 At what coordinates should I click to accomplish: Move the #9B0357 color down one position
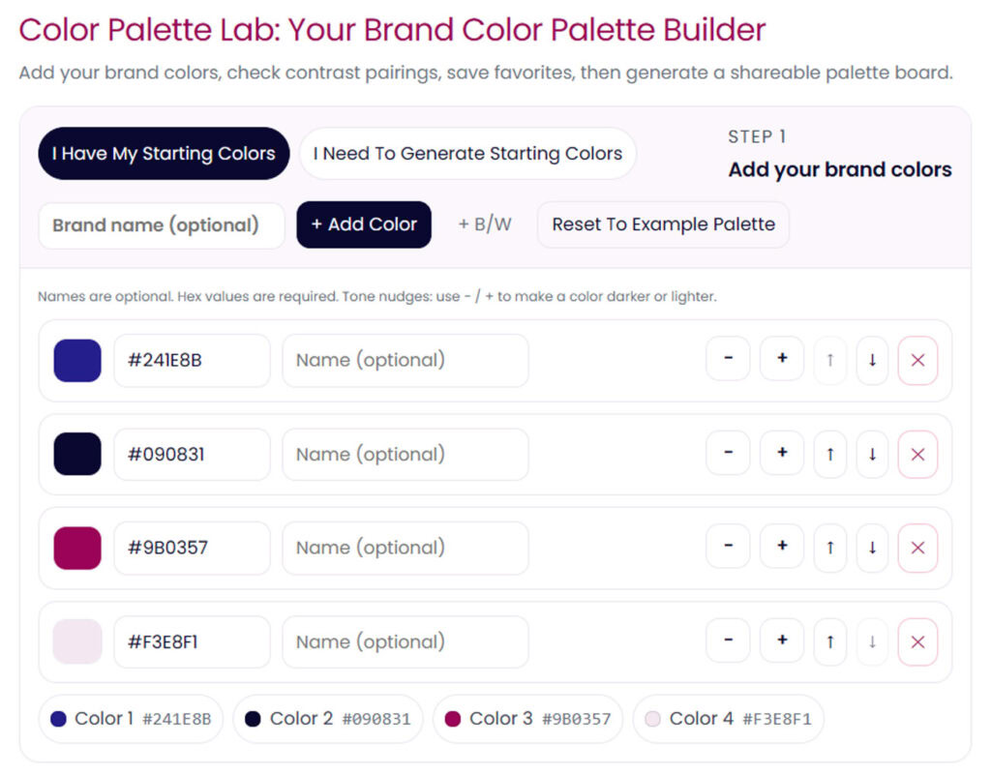tap(872, 547)
